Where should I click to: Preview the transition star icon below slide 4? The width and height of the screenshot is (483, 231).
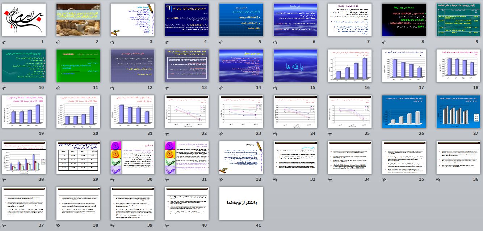pyautogui.click(x=167, y=42)
